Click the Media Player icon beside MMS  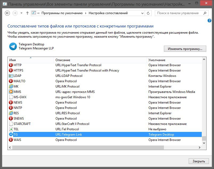point(11,92)
